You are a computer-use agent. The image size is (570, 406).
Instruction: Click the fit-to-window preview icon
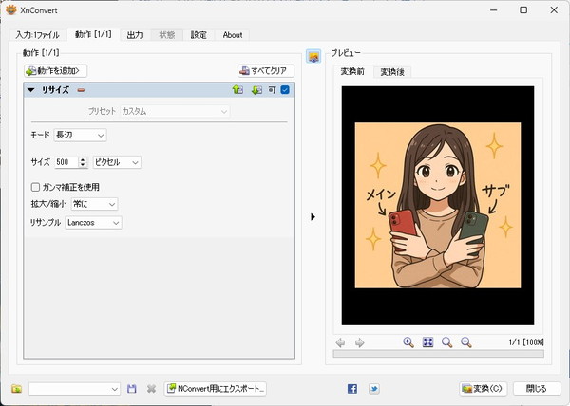tap(427, 342)
